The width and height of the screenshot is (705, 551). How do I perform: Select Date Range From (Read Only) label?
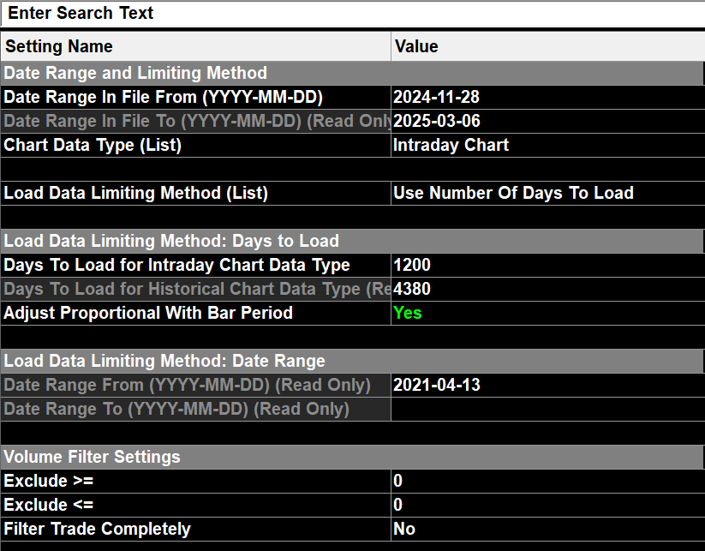(195, 385)
